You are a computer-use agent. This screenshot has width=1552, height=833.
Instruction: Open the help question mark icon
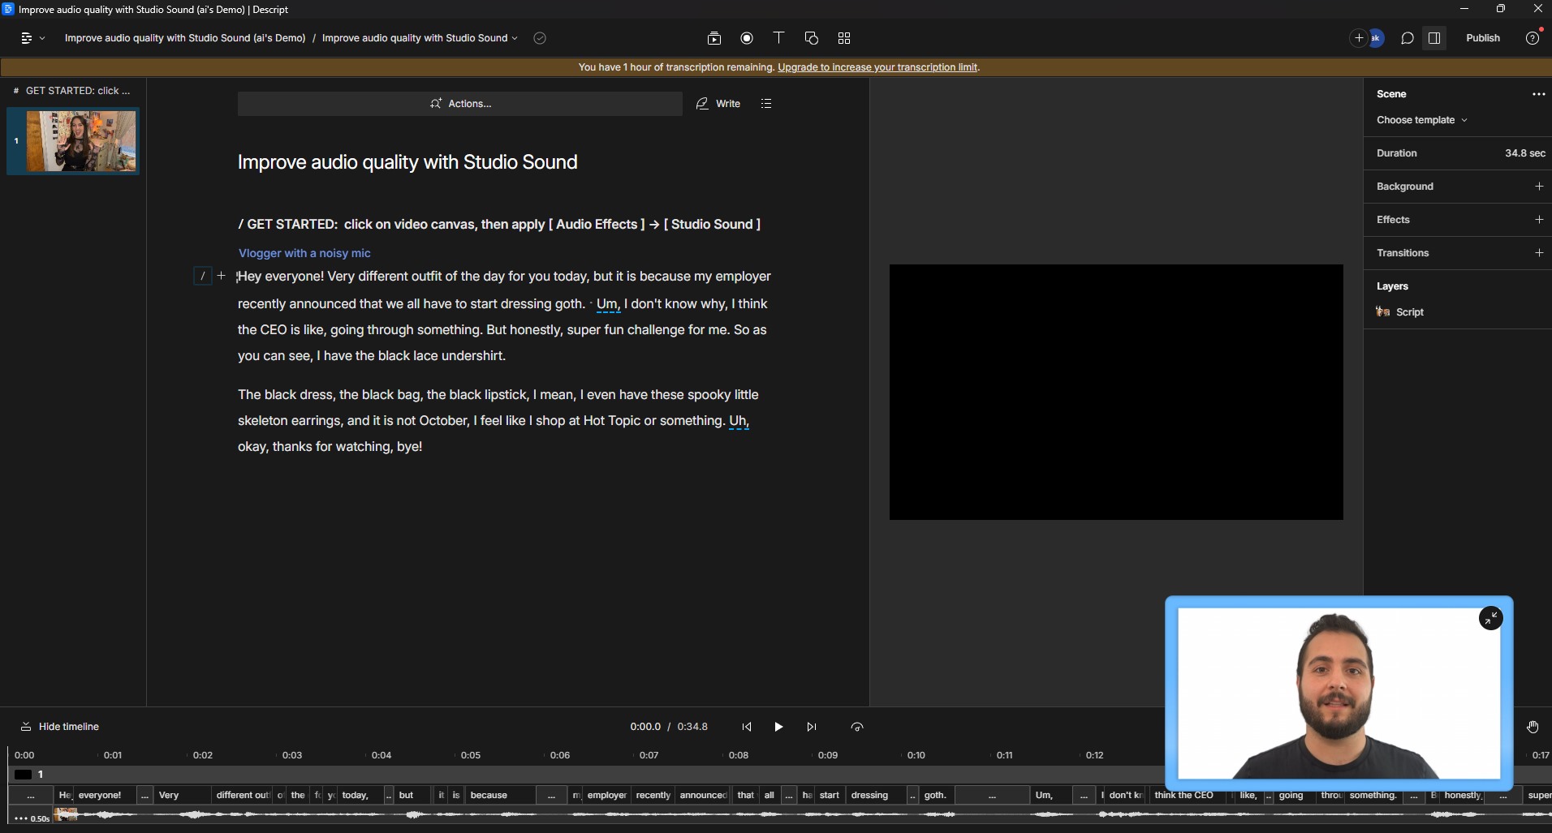[x=1533, y=38]
